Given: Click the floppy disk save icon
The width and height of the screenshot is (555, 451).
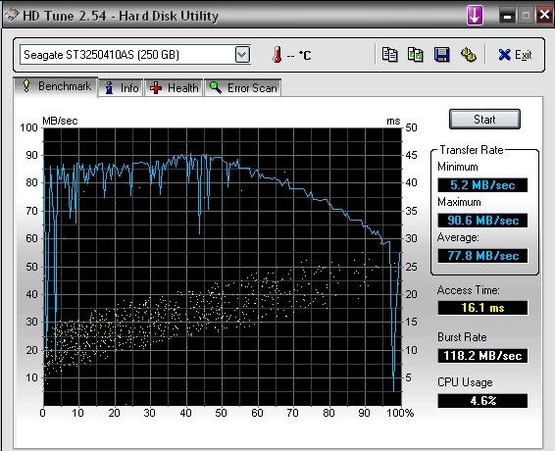Looking at the screenshot, I should point(441,55).
